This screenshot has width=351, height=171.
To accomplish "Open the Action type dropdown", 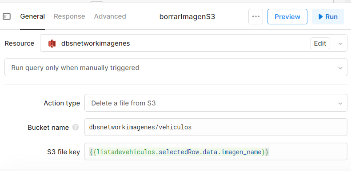I will click(216, 103).
